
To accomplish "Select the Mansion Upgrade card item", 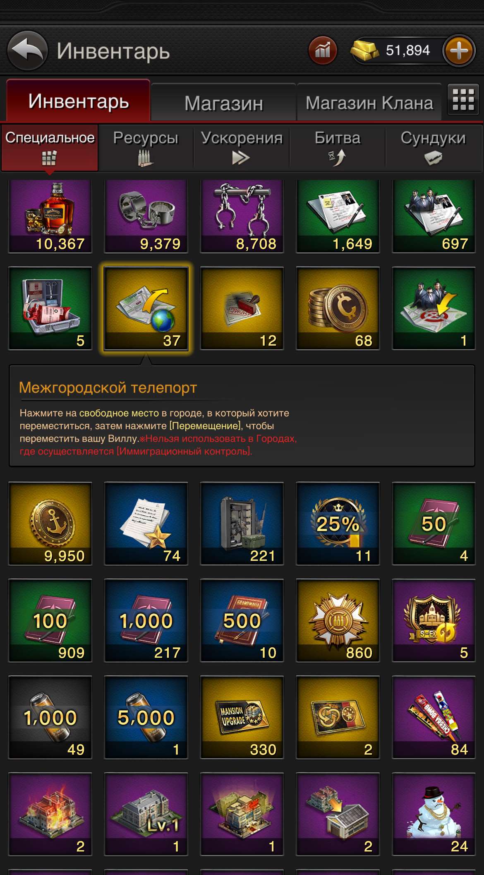I will 242,717.
